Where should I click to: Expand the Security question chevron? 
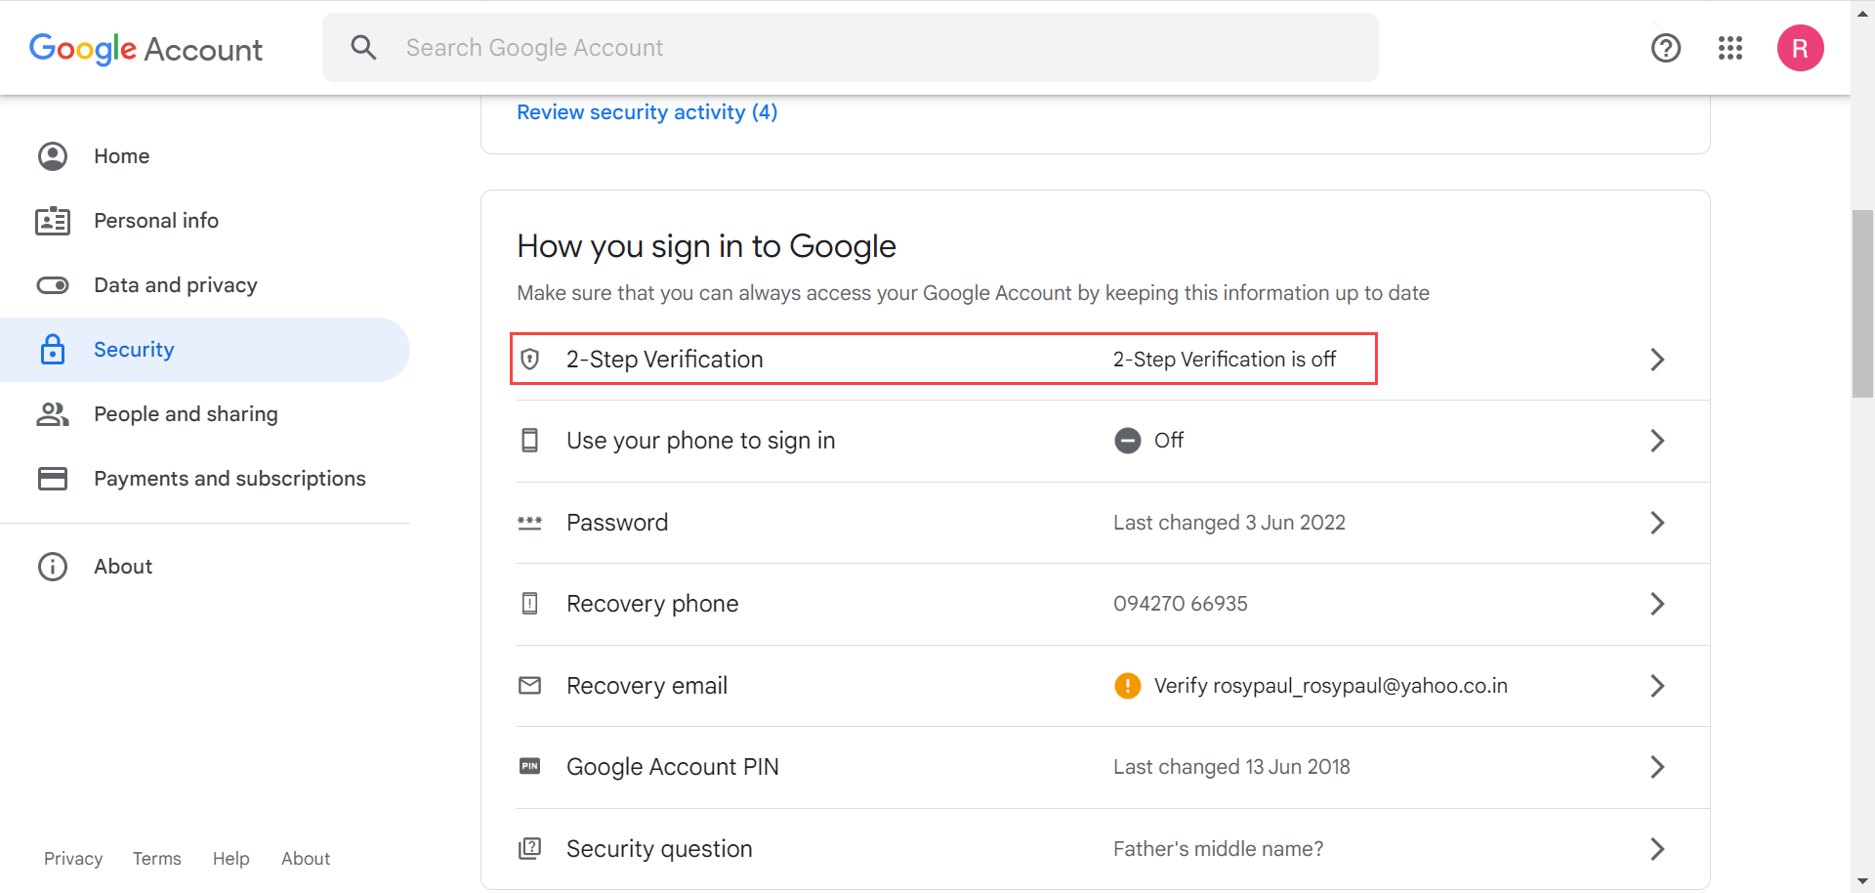(1657, 849)
